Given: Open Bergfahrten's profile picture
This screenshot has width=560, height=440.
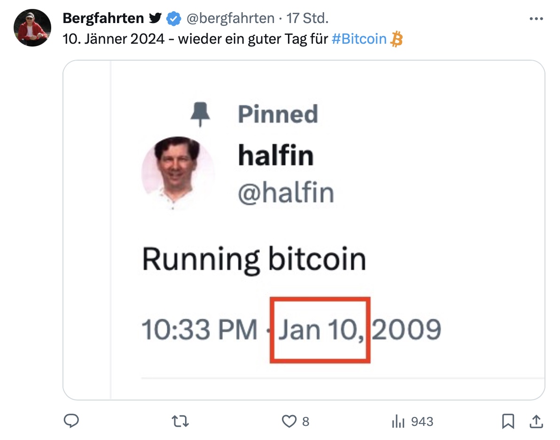Looking at the screenshot, I should click(32, 28).
